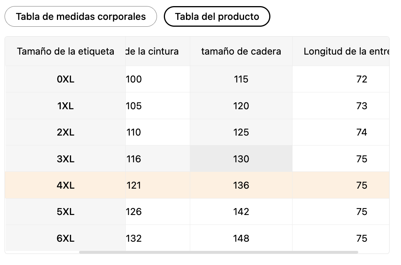Image resolution: width=401 pixels, height=265 pixels.
Task: Select the 1XL size row label
Action: 65,106
